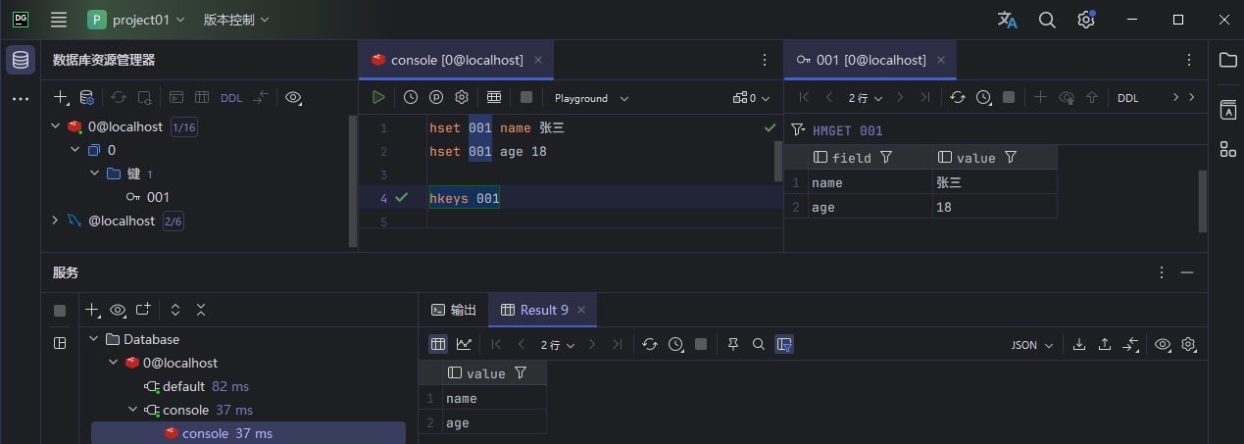This screenshot has width=1244, height=444.
Task: Run the query with the green Execute icon
Action: (378, 98)
